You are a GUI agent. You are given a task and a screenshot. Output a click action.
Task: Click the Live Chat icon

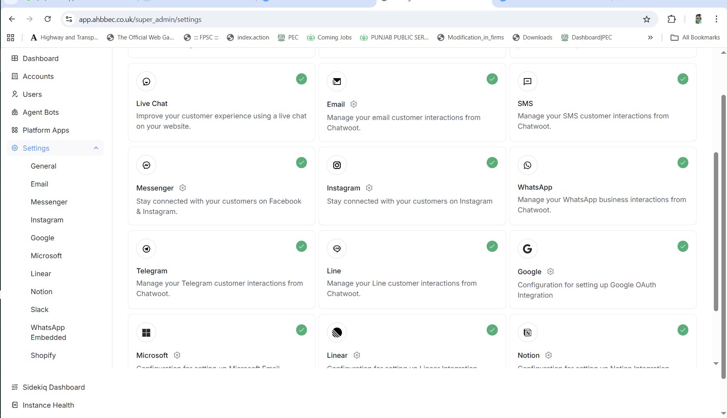coord(146,81)
